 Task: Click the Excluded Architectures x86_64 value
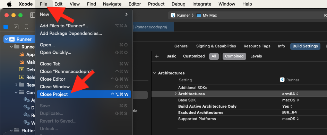click(x=289, y=112)
